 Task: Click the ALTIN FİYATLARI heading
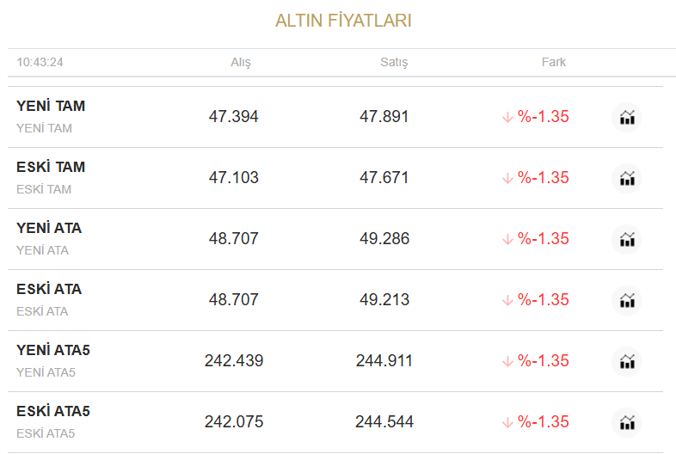pyautogui.click(x=343, y=21)
